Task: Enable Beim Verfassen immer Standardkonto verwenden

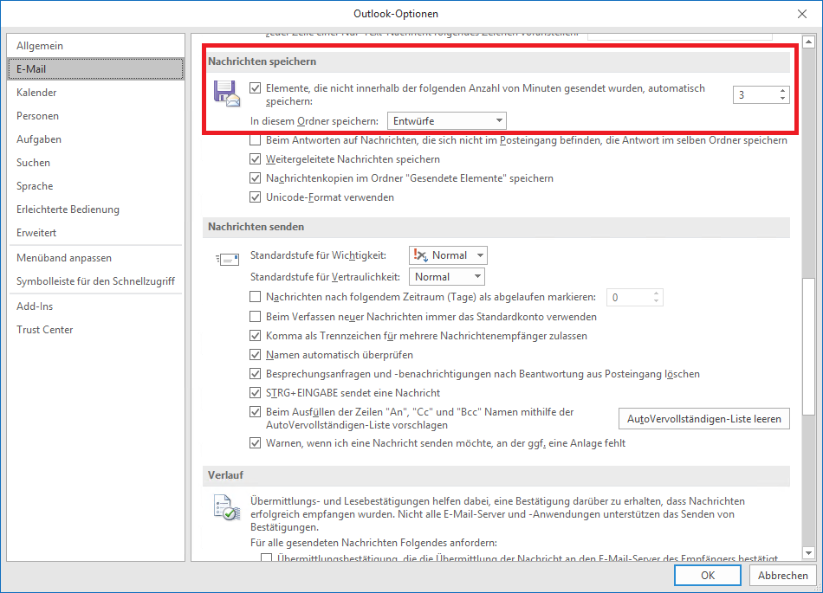Action: (255, 317)
